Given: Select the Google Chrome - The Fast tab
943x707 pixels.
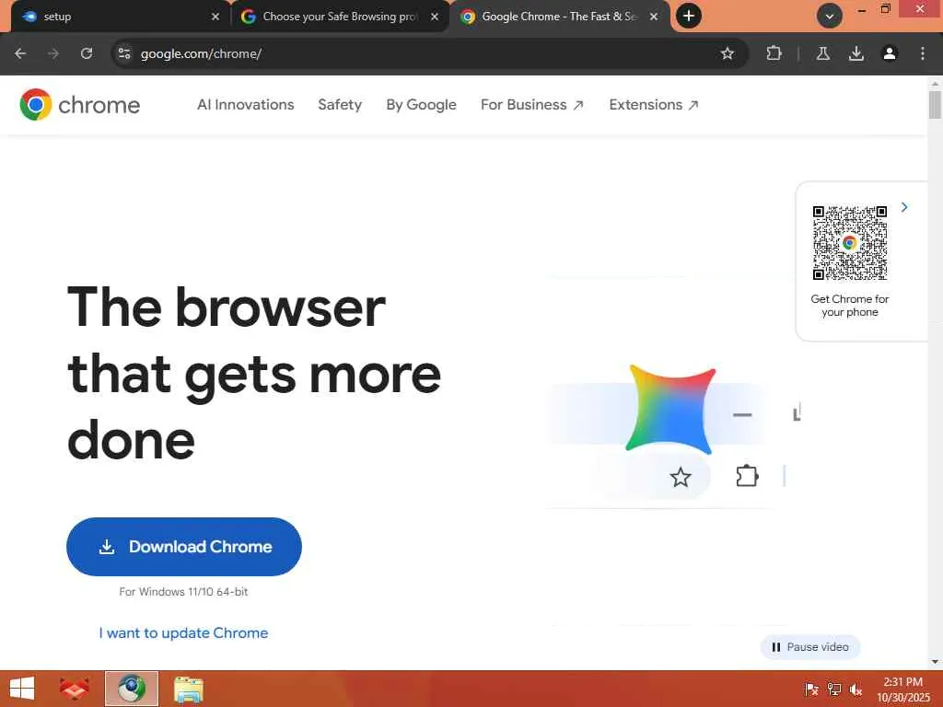Looking at the screenshot, I should pos(559,17).
